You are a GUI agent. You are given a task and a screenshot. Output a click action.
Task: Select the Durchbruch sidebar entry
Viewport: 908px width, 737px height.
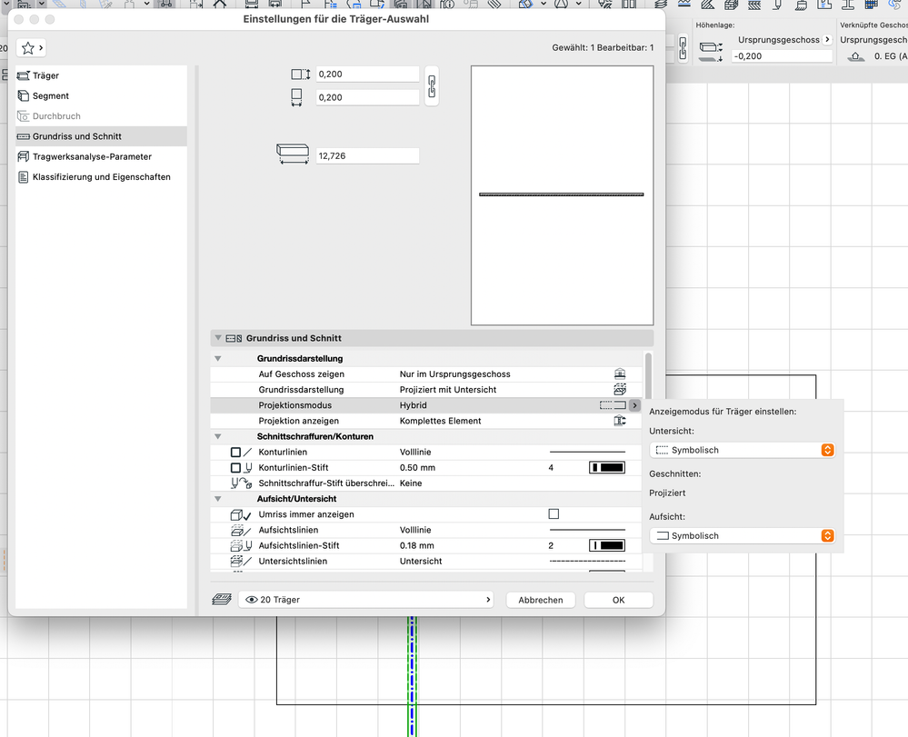101,115
